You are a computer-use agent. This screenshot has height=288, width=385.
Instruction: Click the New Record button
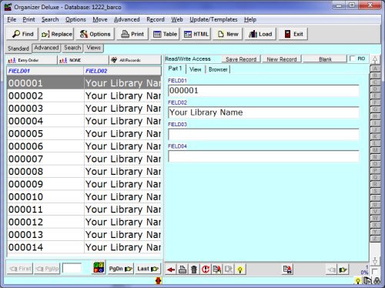(282, 59)
